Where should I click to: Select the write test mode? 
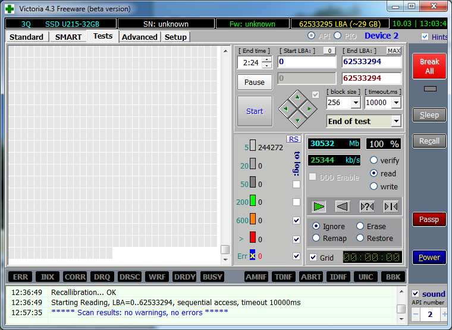click(373, 186)
